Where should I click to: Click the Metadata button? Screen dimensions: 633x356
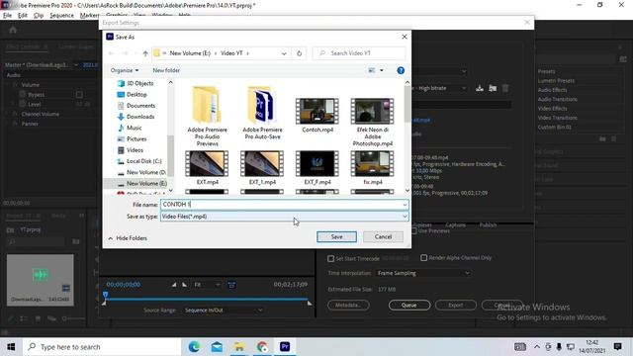pyautogui.click(x=348, y=306)
